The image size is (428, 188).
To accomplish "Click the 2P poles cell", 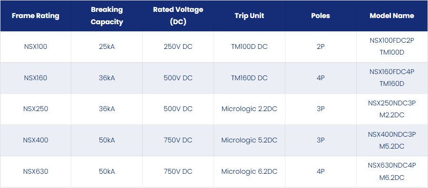I will [321, 47].
